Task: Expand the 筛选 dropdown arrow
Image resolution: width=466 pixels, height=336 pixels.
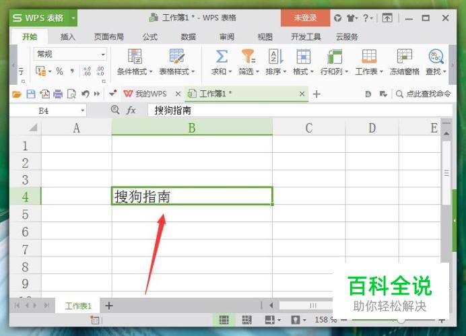Action: click(257, 71)
